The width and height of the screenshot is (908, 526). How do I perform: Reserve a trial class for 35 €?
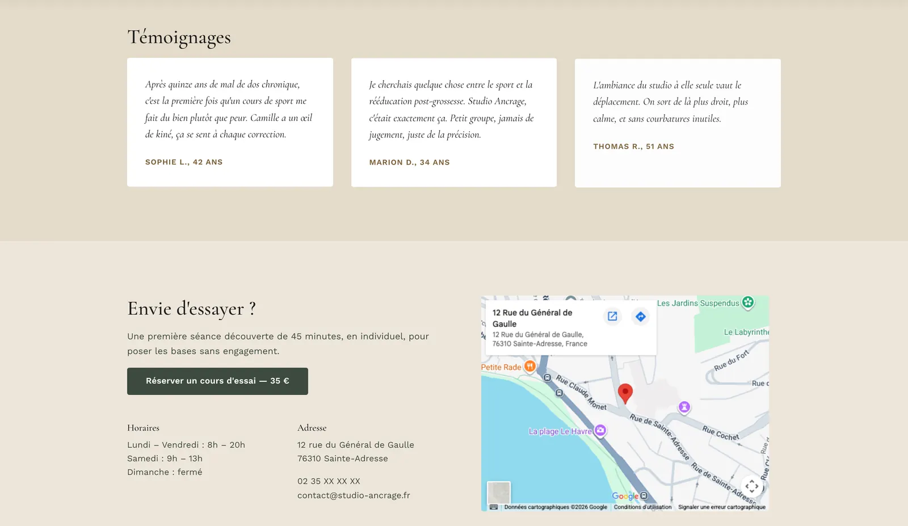coord(217,381)
